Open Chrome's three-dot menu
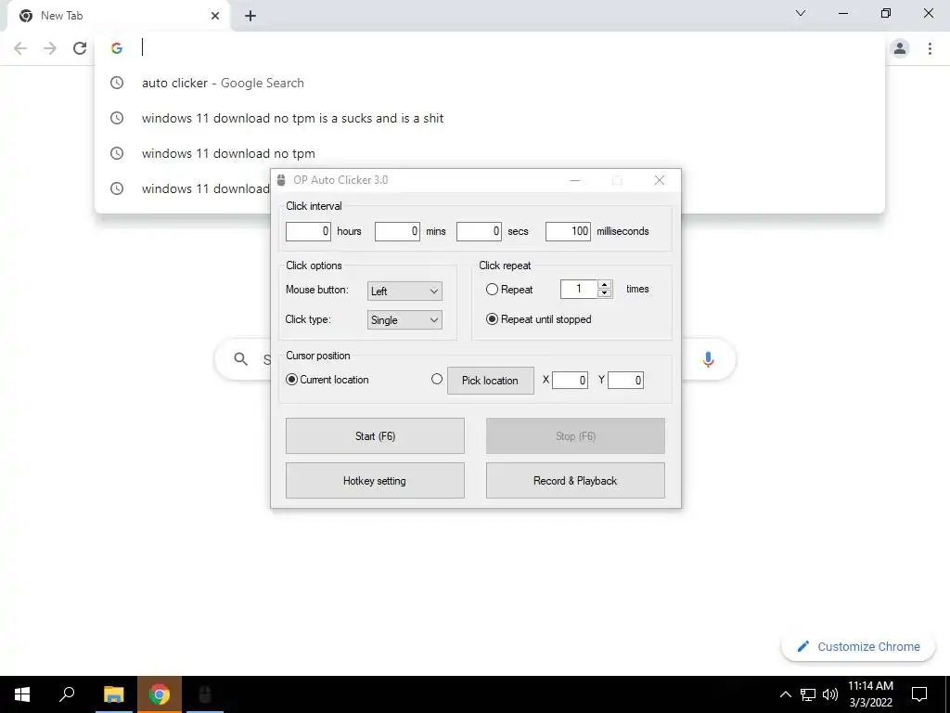 930,48
